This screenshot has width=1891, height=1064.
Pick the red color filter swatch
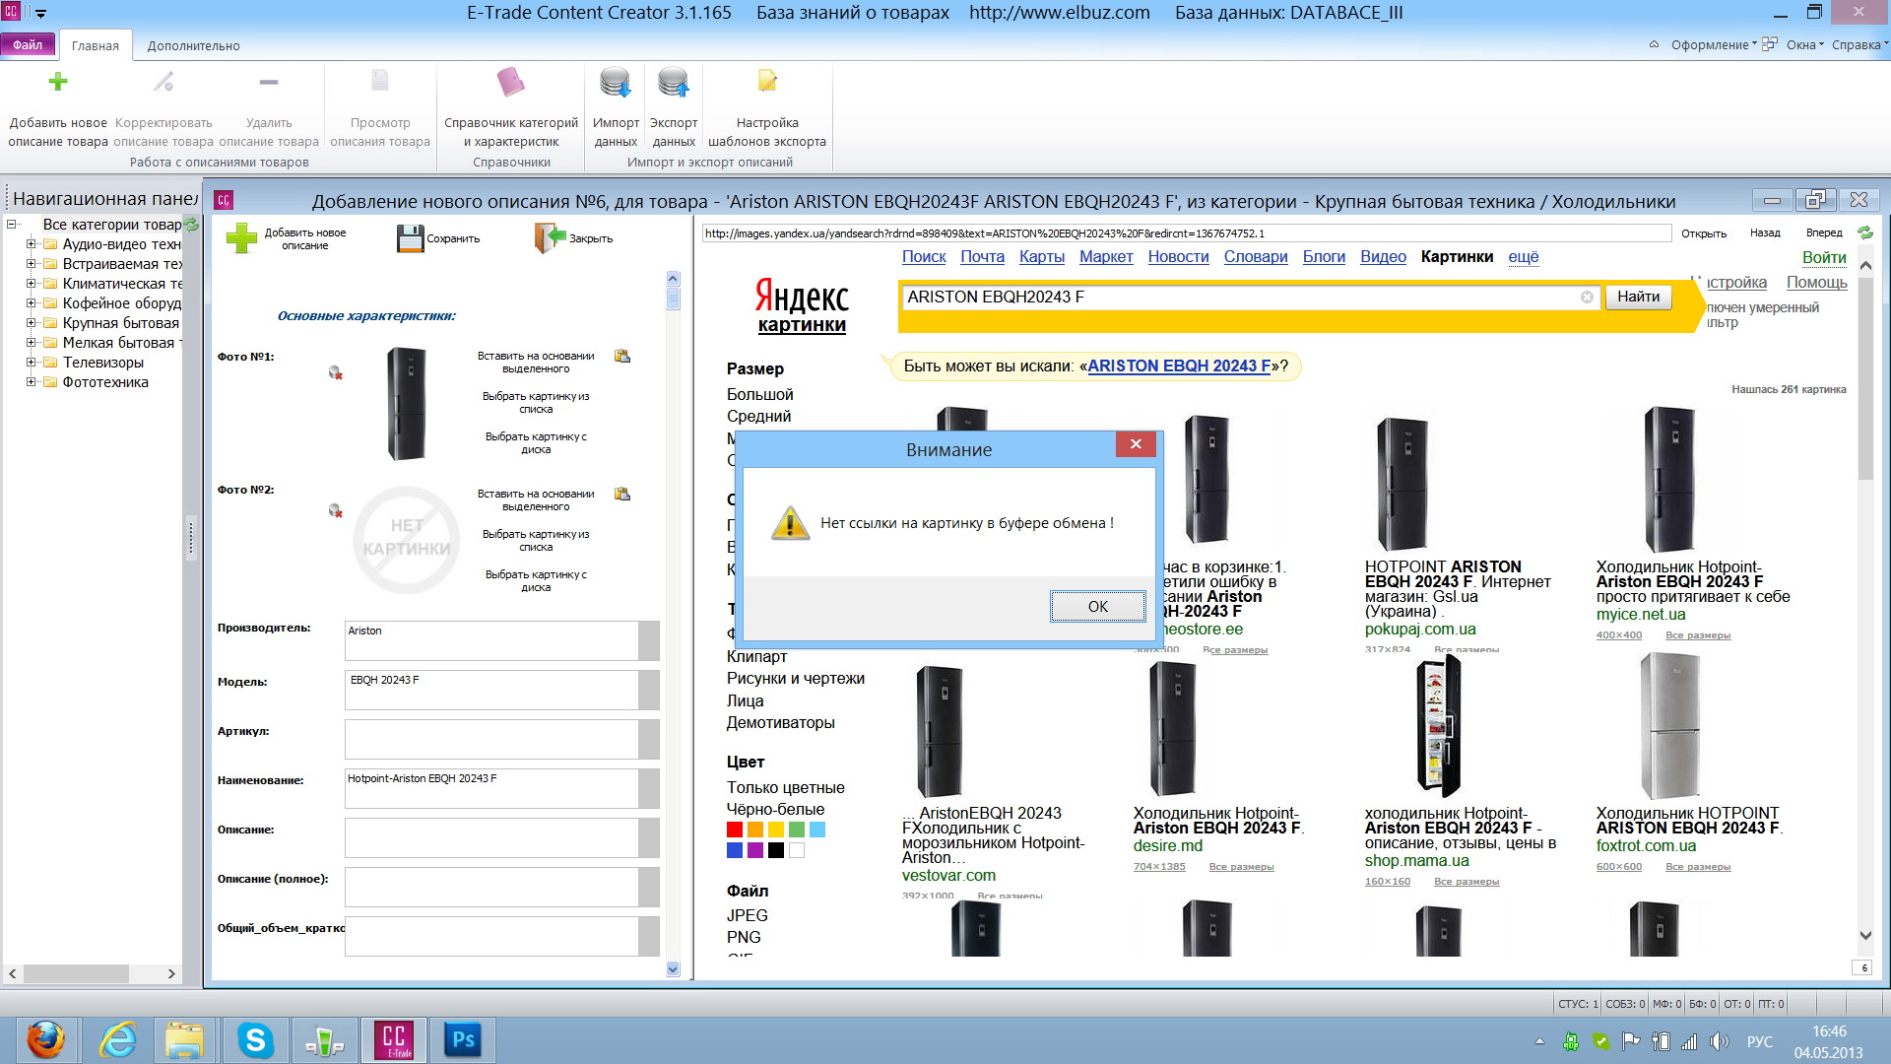point(735,830)
